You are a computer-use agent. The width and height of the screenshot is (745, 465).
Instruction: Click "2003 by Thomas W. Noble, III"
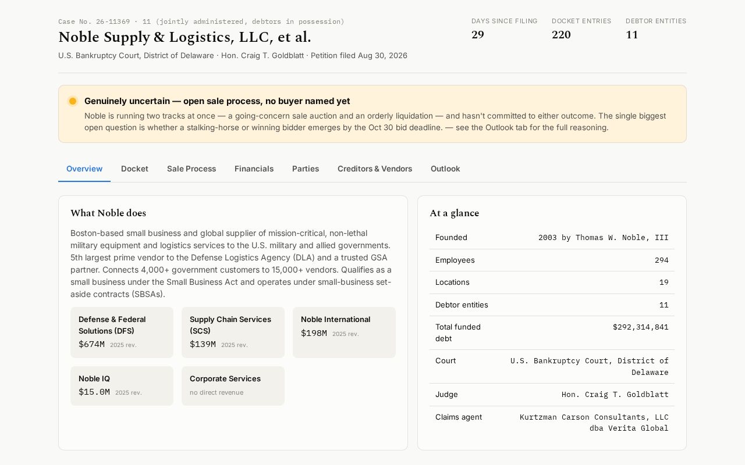click(604, 238)
